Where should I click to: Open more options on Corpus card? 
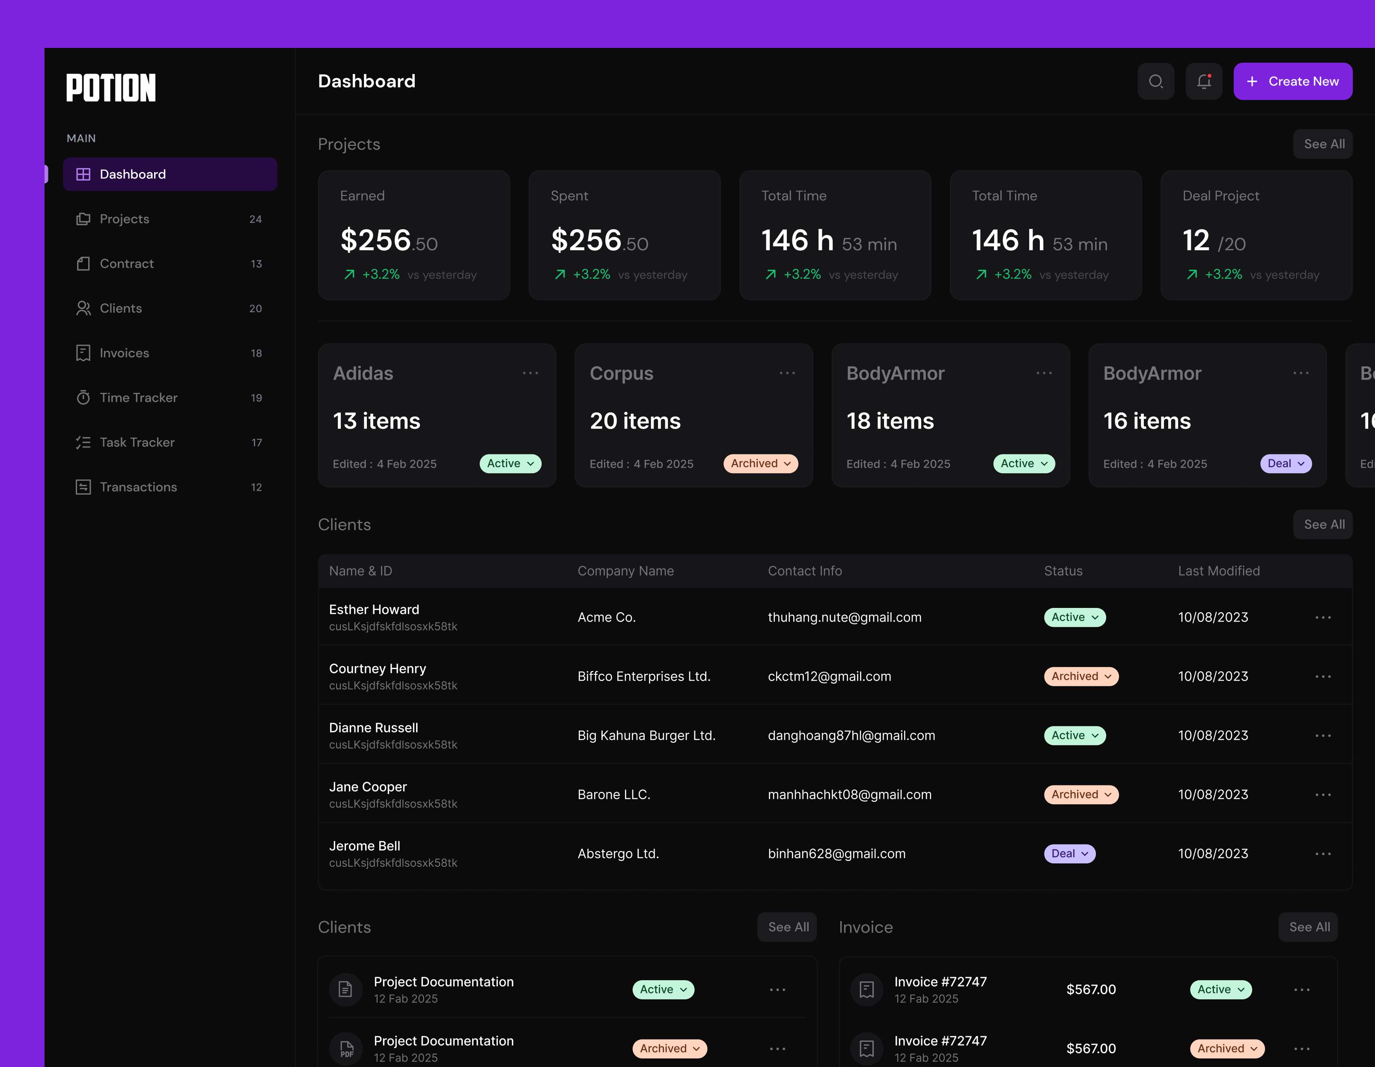(x=787, y=373)
